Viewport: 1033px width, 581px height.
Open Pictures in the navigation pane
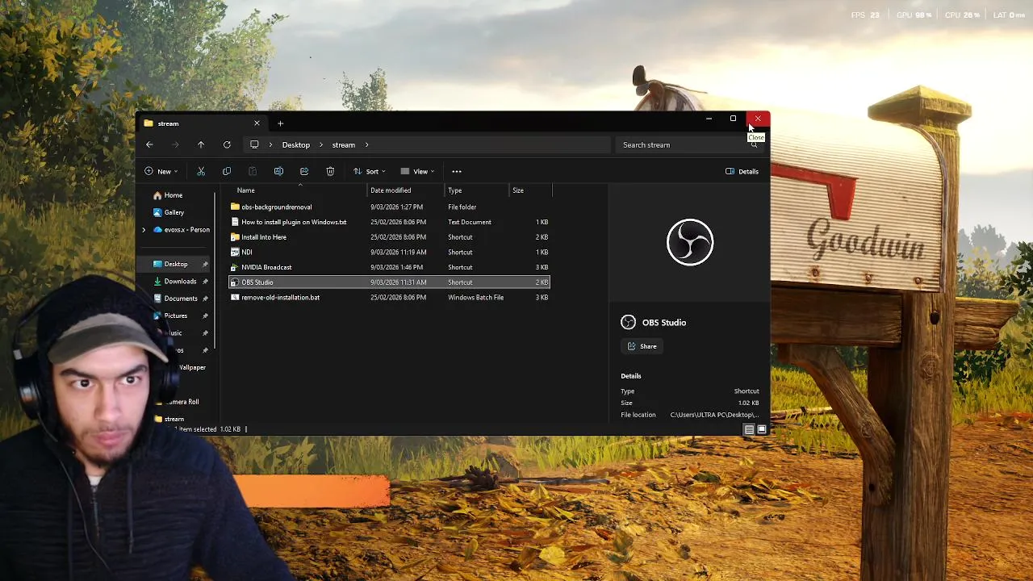[x=175, y=316]
